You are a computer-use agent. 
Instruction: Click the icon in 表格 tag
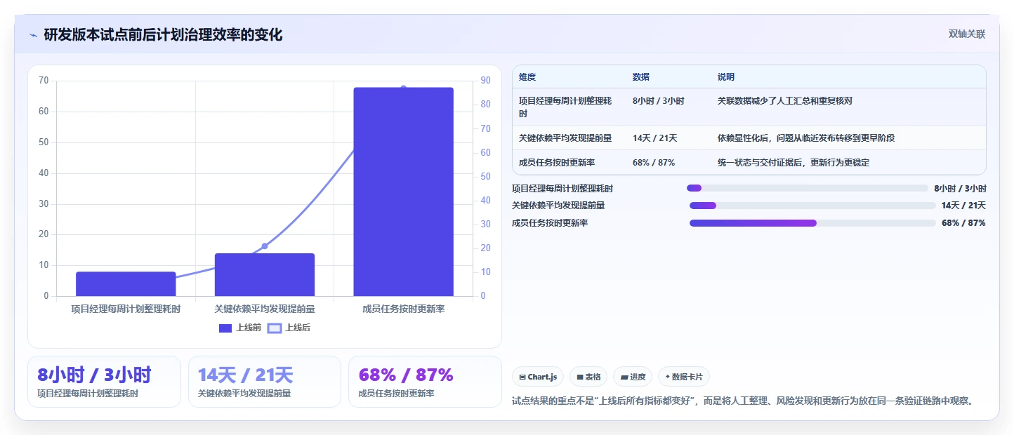point(580,377)
